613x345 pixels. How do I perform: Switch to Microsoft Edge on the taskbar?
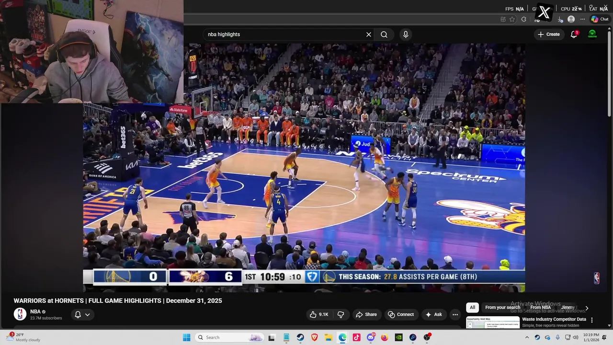click(x=342, y=337)
